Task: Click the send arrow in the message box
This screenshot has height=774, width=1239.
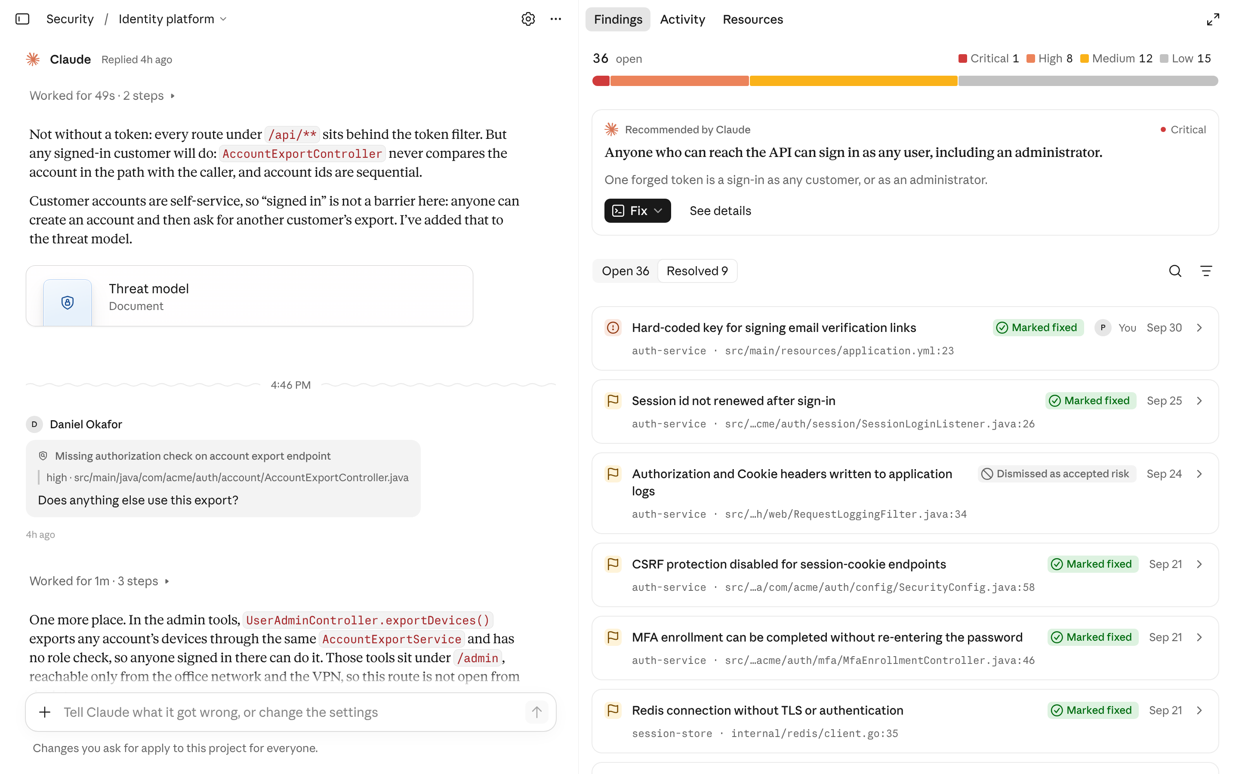Action: (x=536, y=712)
